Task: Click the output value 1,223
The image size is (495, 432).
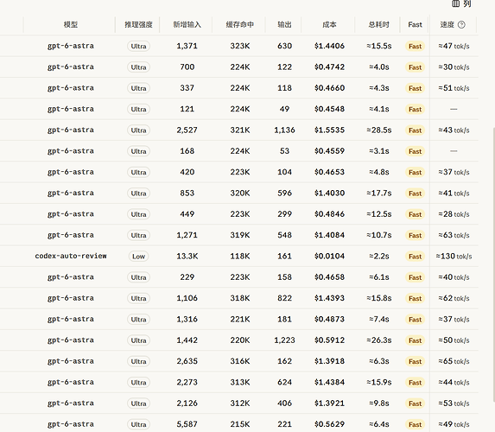Action: click(x=284, y=340)
